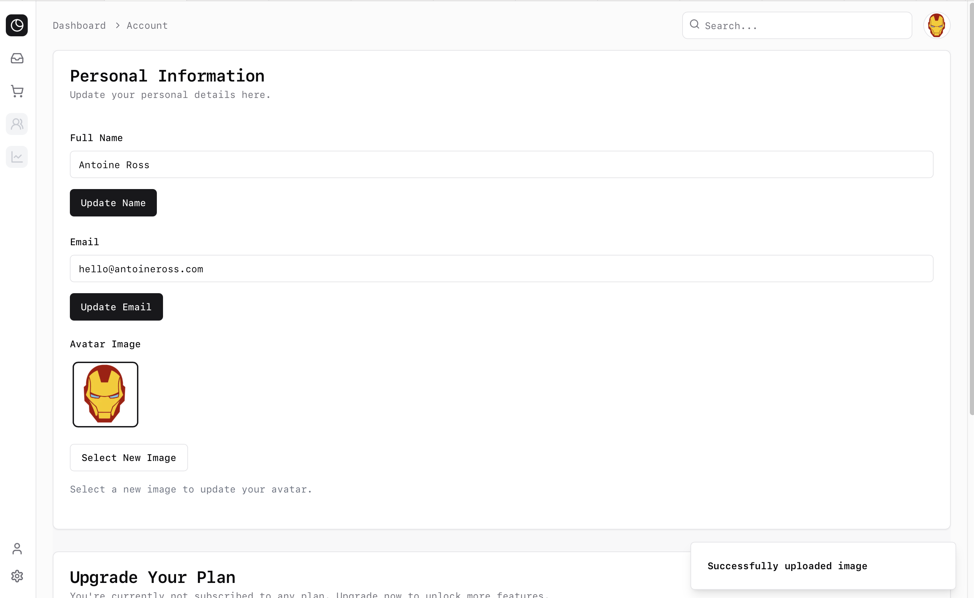Open the inbox icon in the sidebar
Image resolution: width=974 pixels, height=598 pixels.
click(16, 59)
